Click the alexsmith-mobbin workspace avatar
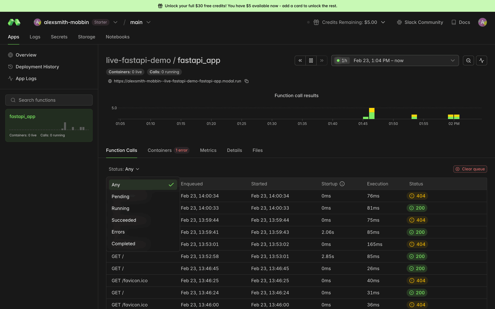The height and width of the screenshot is (309, 495). tap(37, 22)
